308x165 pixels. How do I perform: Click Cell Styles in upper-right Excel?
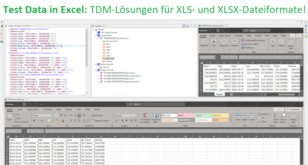(x=248, y=48)
